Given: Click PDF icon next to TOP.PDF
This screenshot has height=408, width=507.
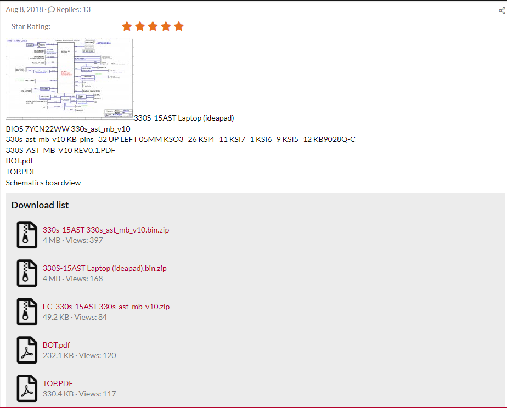Looking at the screenshot, I should pyautogui.click(x=27, y=388).
